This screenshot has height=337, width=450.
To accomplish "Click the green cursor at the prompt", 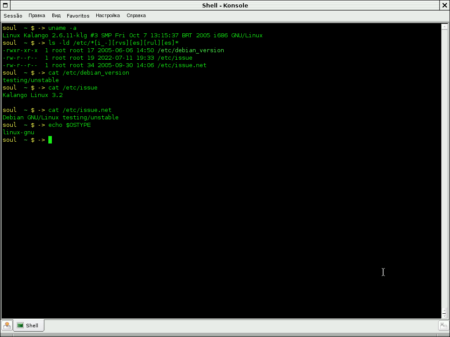I will 50,140.
